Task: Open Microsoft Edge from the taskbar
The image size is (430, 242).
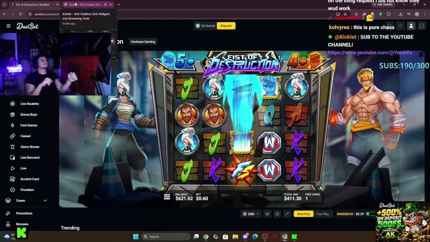Action: pos(255,236)
